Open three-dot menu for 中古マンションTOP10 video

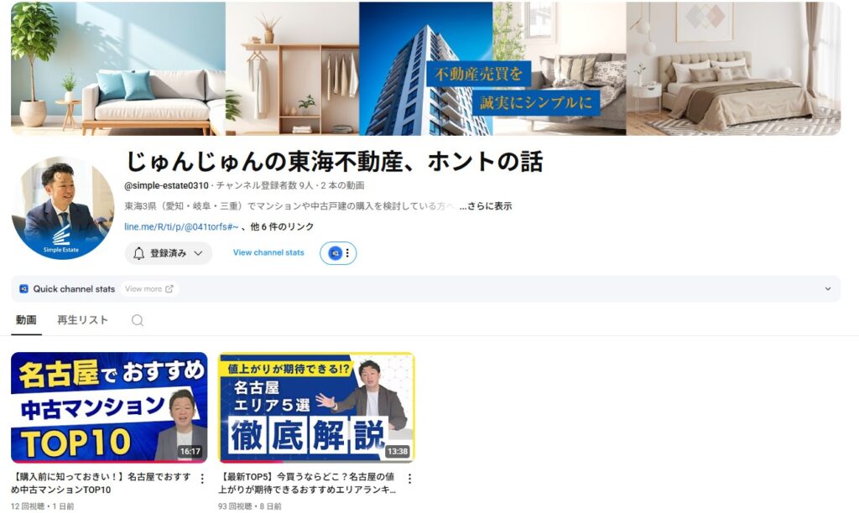pyautogui.click(x=202, y=479)
